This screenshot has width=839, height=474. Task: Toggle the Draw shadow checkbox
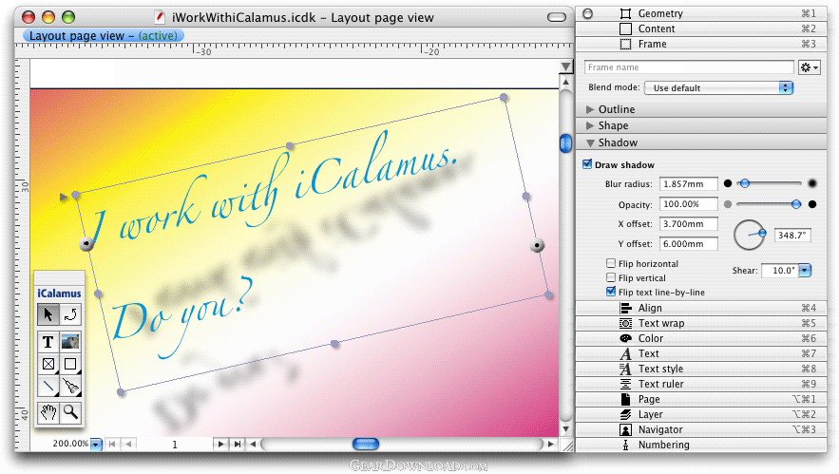(x=587, y=164)
